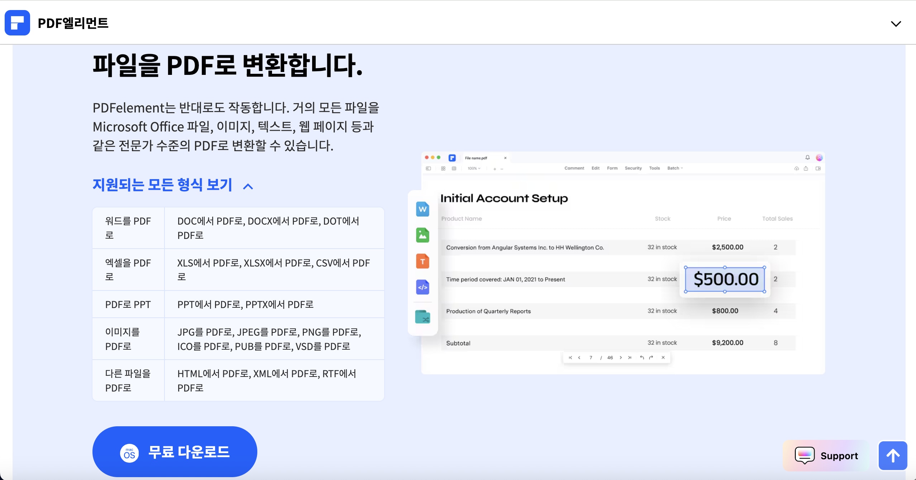Click the JPG를 PDF로 formats cell
This screenshot has height=480, width=916.
tap(274, 339)
